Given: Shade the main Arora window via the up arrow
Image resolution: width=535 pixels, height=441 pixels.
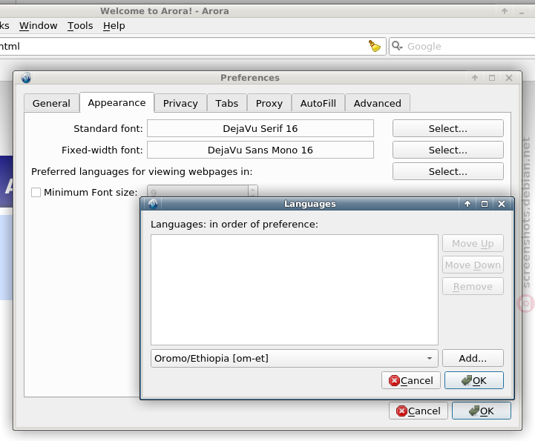Looking at the screenshot, I should pos(505,11).
